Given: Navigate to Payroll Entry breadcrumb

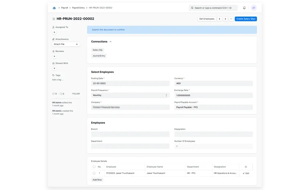Looking at the screenshot, I should [78, 8].
